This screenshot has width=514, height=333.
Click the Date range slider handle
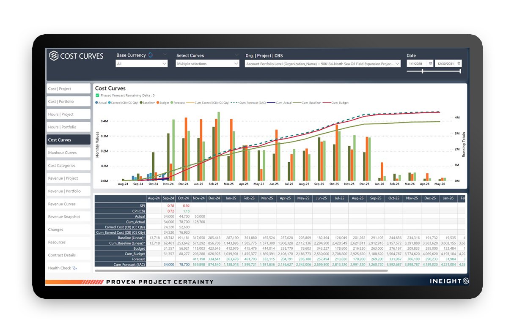coord(422,71)
